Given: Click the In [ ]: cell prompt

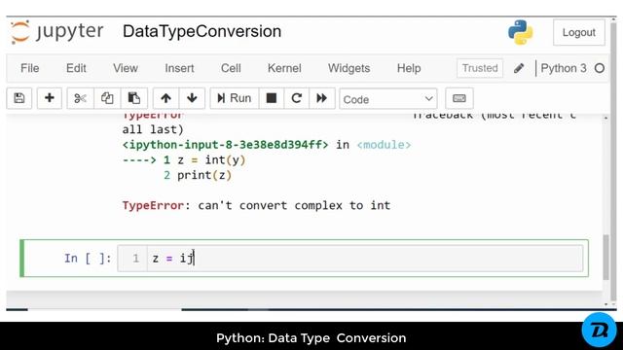Looking at the screenshot, I should pyautogui.click(x=88, y=259).
